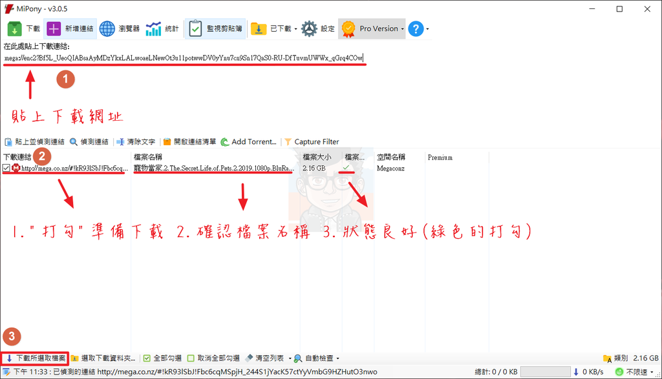Click the status bar log icon
Screen dimensions: 662x379
point(6,372)
